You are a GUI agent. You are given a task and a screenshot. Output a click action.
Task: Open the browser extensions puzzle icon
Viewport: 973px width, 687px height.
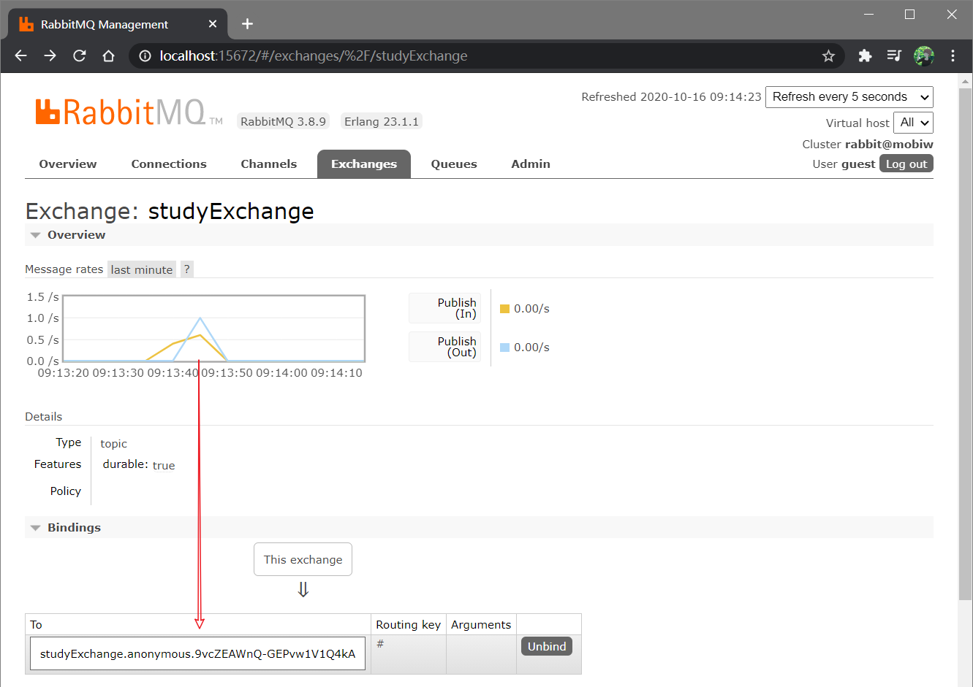[x=865, y=55]
